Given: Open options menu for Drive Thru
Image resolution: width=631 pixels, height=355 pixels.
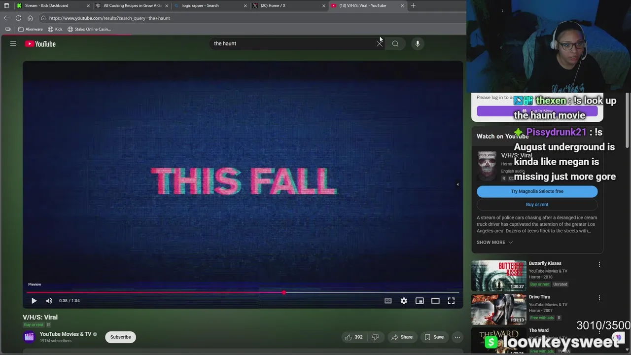Looking at the screenshot, I should click(599, 298).
